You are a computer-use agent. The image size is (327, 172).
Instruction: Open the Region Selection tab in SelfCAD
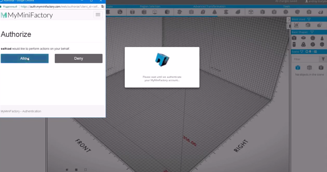(150, 6)
